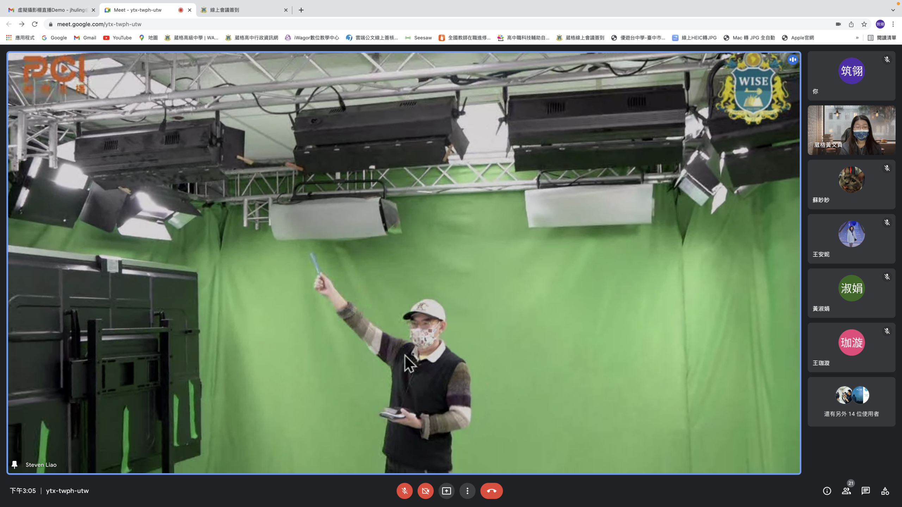
Task: Expand hidden bookmarks double-chevron
Action: click(857, 38)
